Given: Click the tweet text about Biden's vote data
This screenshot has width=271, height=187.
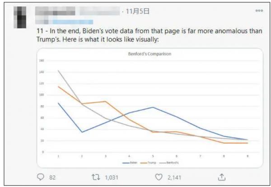Looking at the screenshot, I should click(135, 36).
